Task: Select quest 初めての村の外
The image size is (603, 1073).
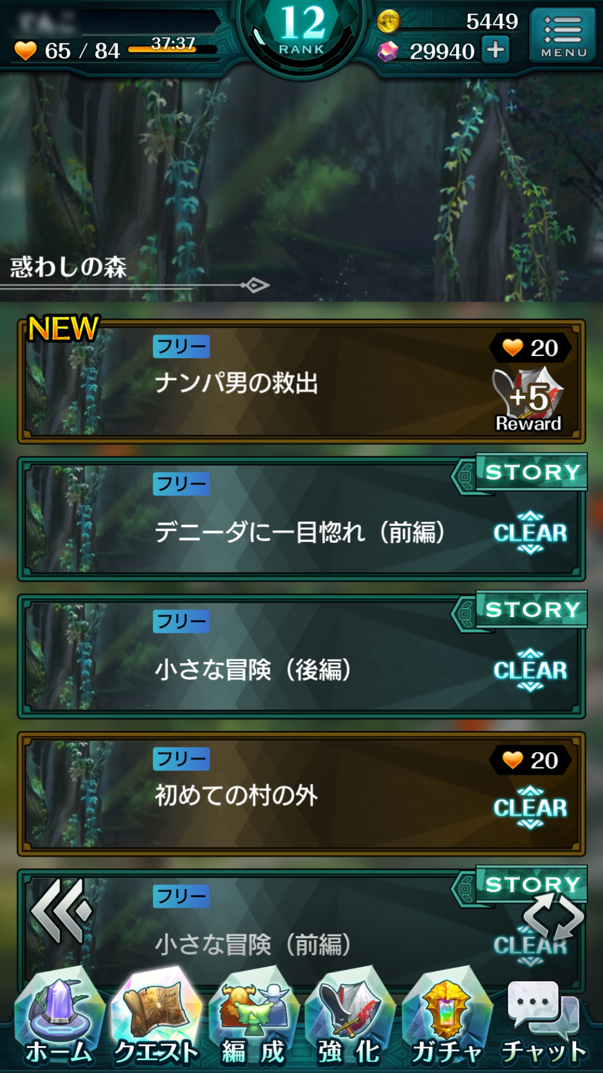Action: tap(301, 794)
